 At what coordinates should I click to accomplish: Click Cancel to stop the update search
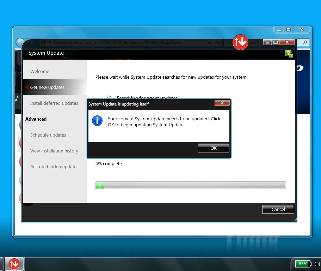(278, 209)
